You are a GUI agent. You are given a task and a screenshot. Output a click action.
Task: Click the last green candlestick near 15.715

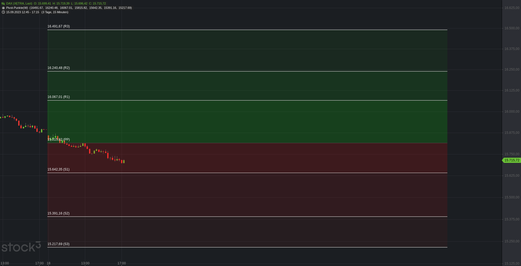tap(124, 161)
